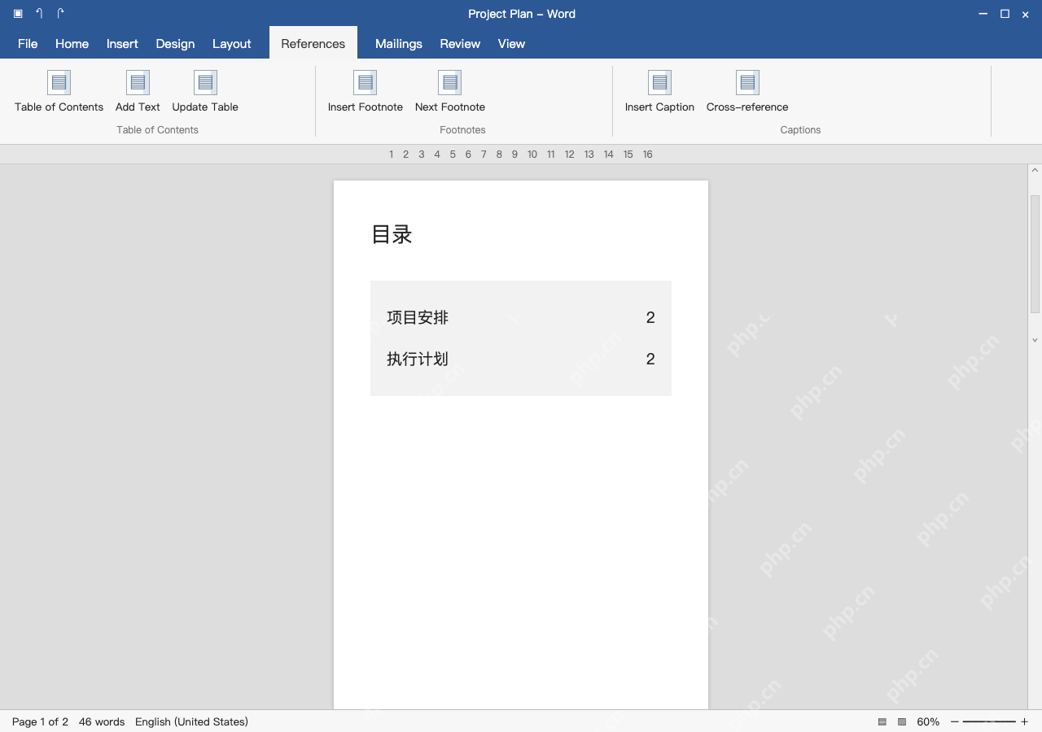The height and width of the screenshot is (732, 1042).
Task: Click the Project Plan – Word title
Action: coord(522,14)
